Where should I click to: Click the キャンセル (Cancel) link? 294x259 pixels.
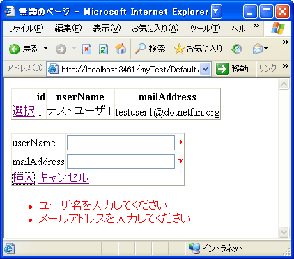(63, 178)
